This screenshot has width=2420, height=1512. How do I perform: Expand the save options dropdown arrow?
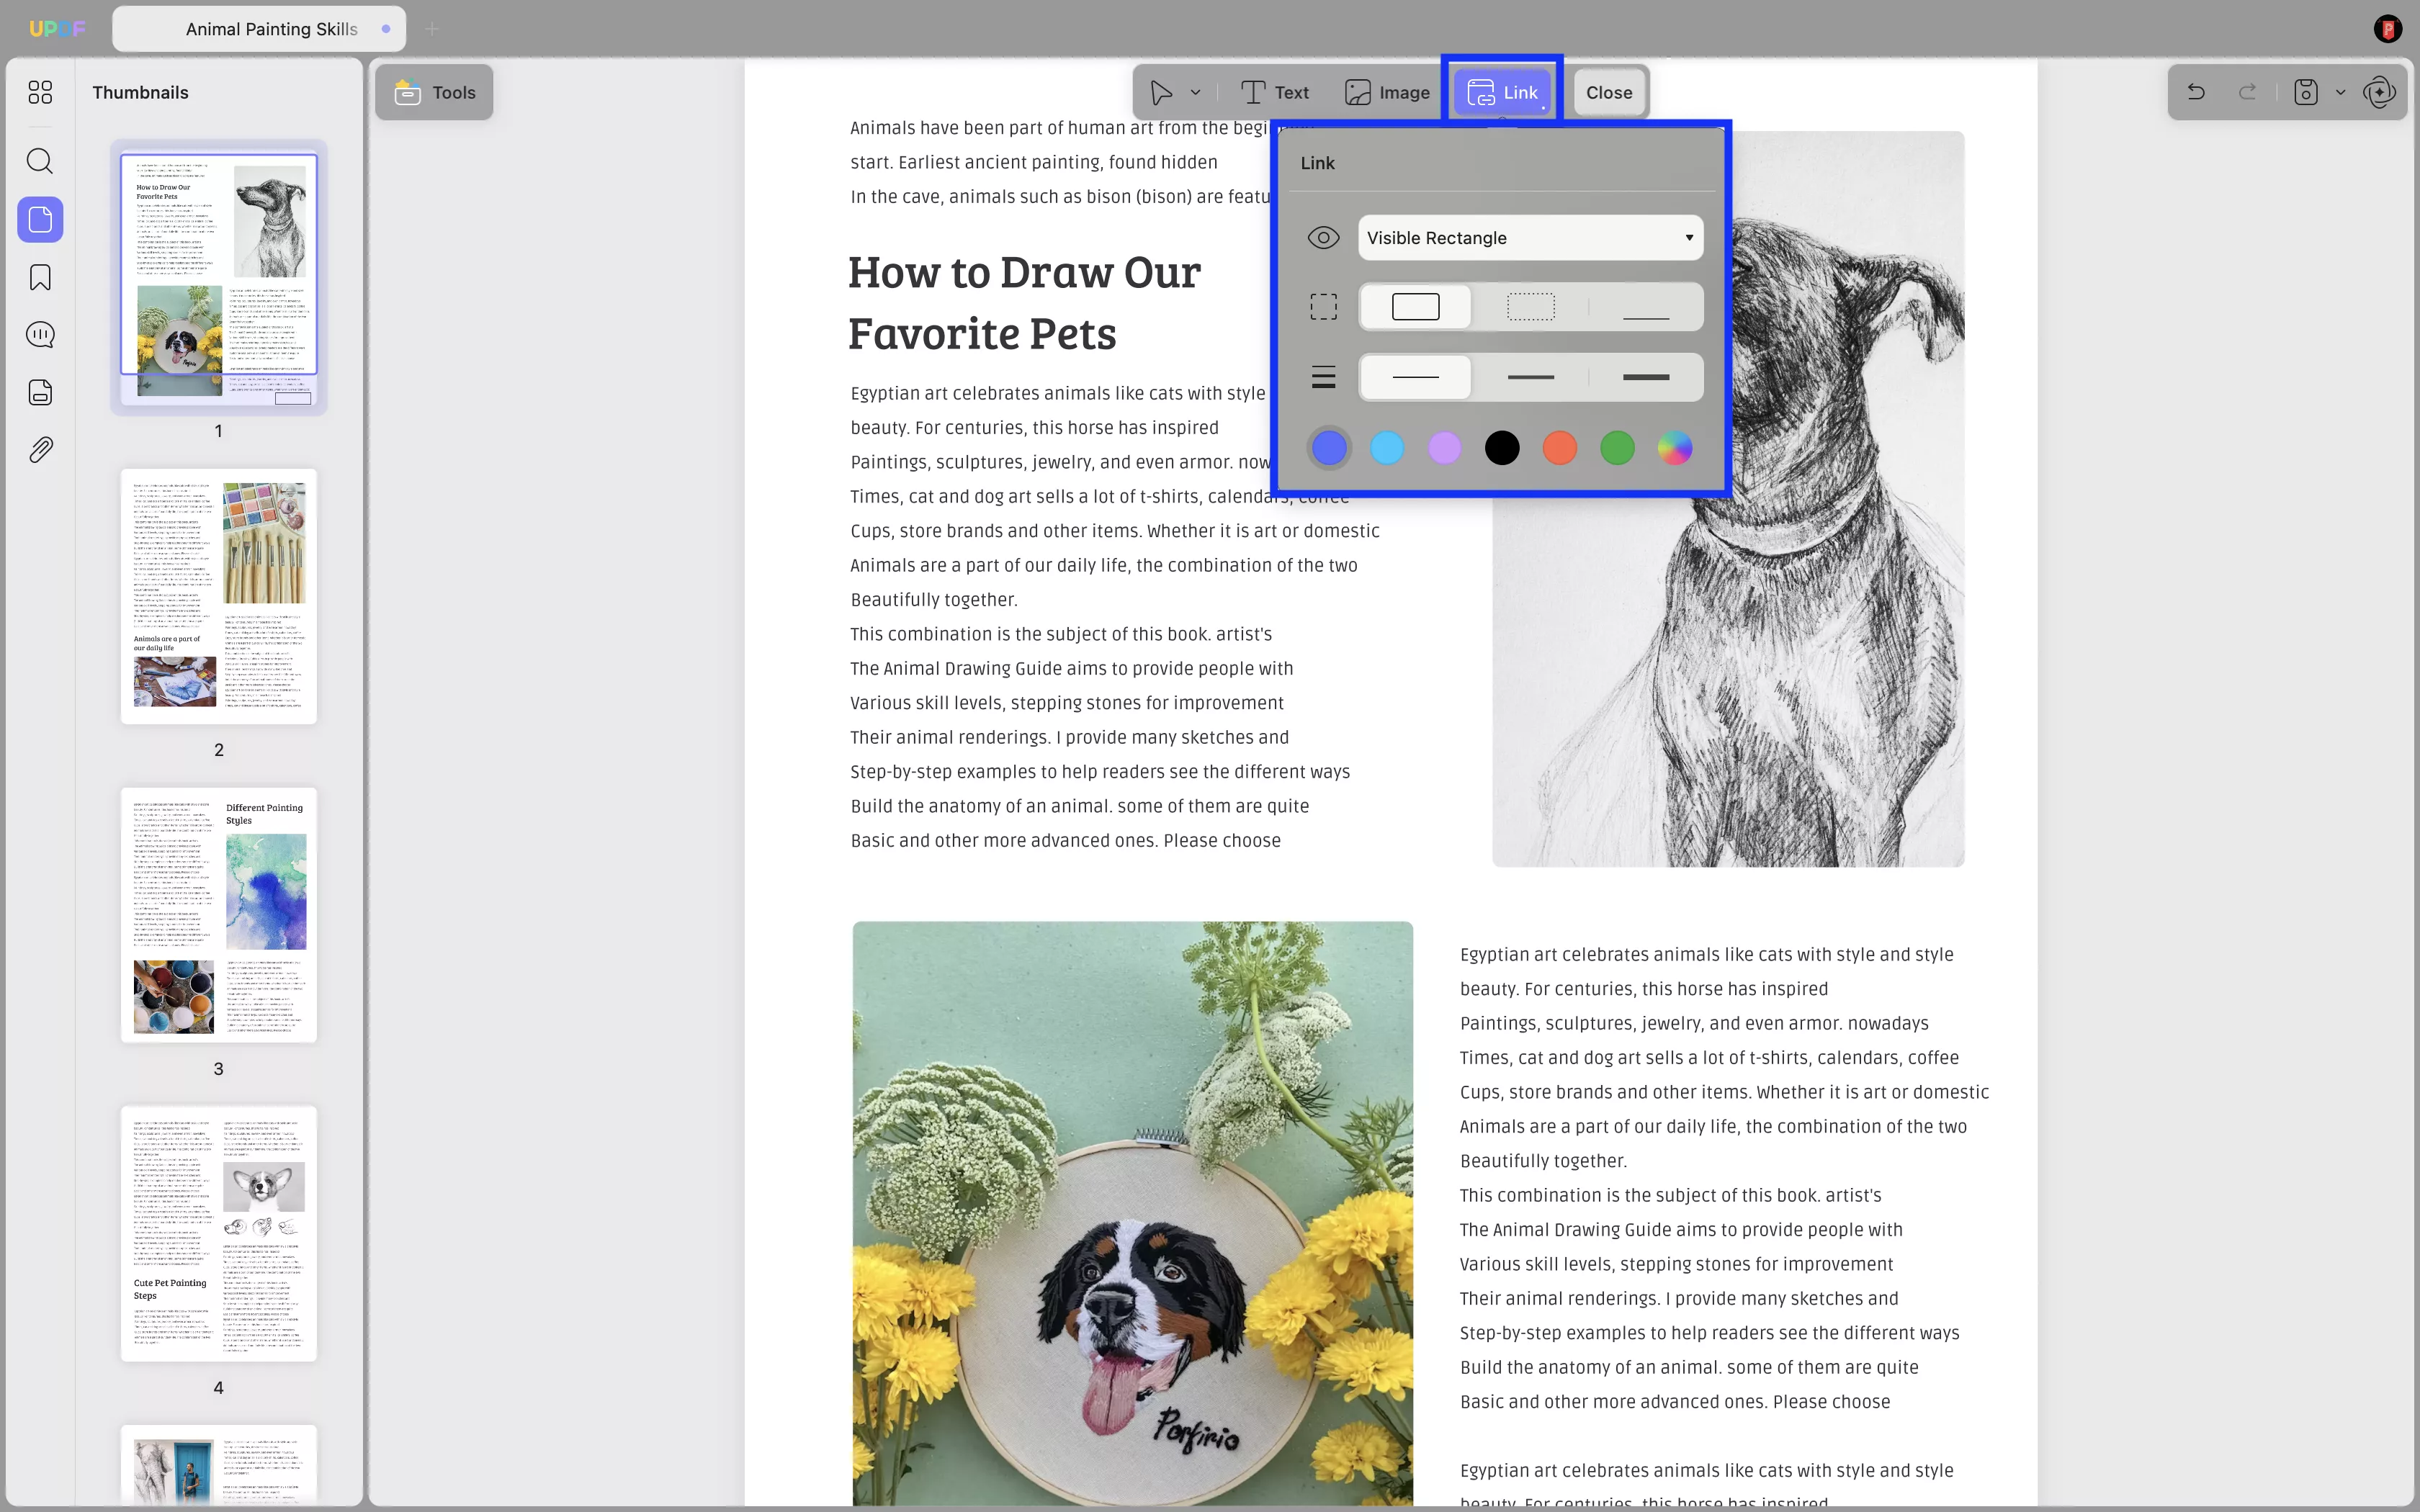click(2340, 92)
